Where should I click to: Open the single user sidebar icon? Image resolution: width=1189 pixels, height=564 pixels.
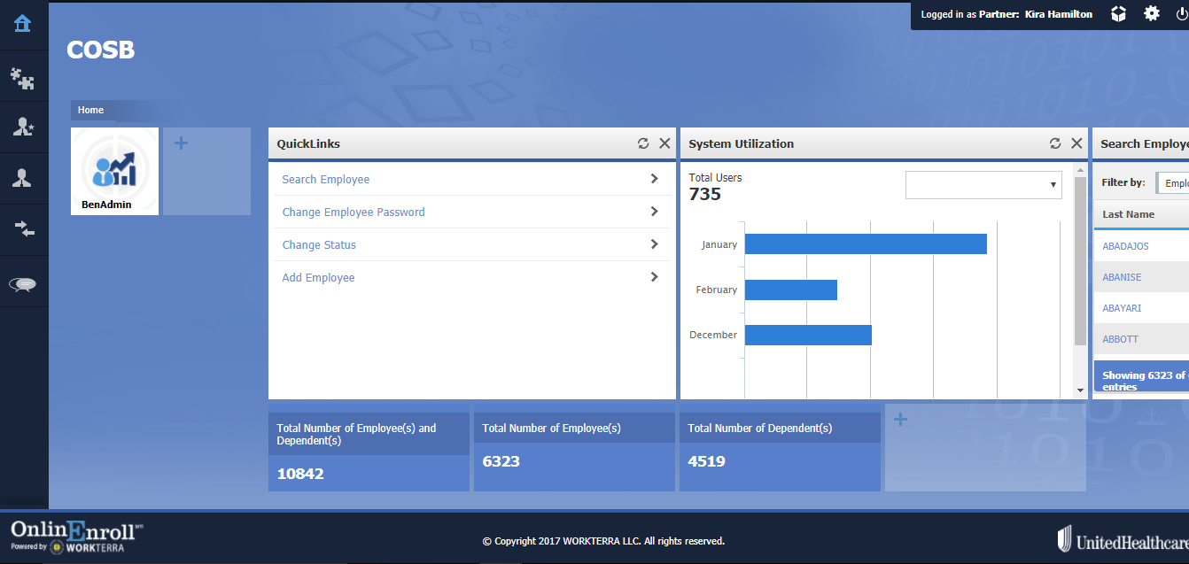click(x=23, y=178)
